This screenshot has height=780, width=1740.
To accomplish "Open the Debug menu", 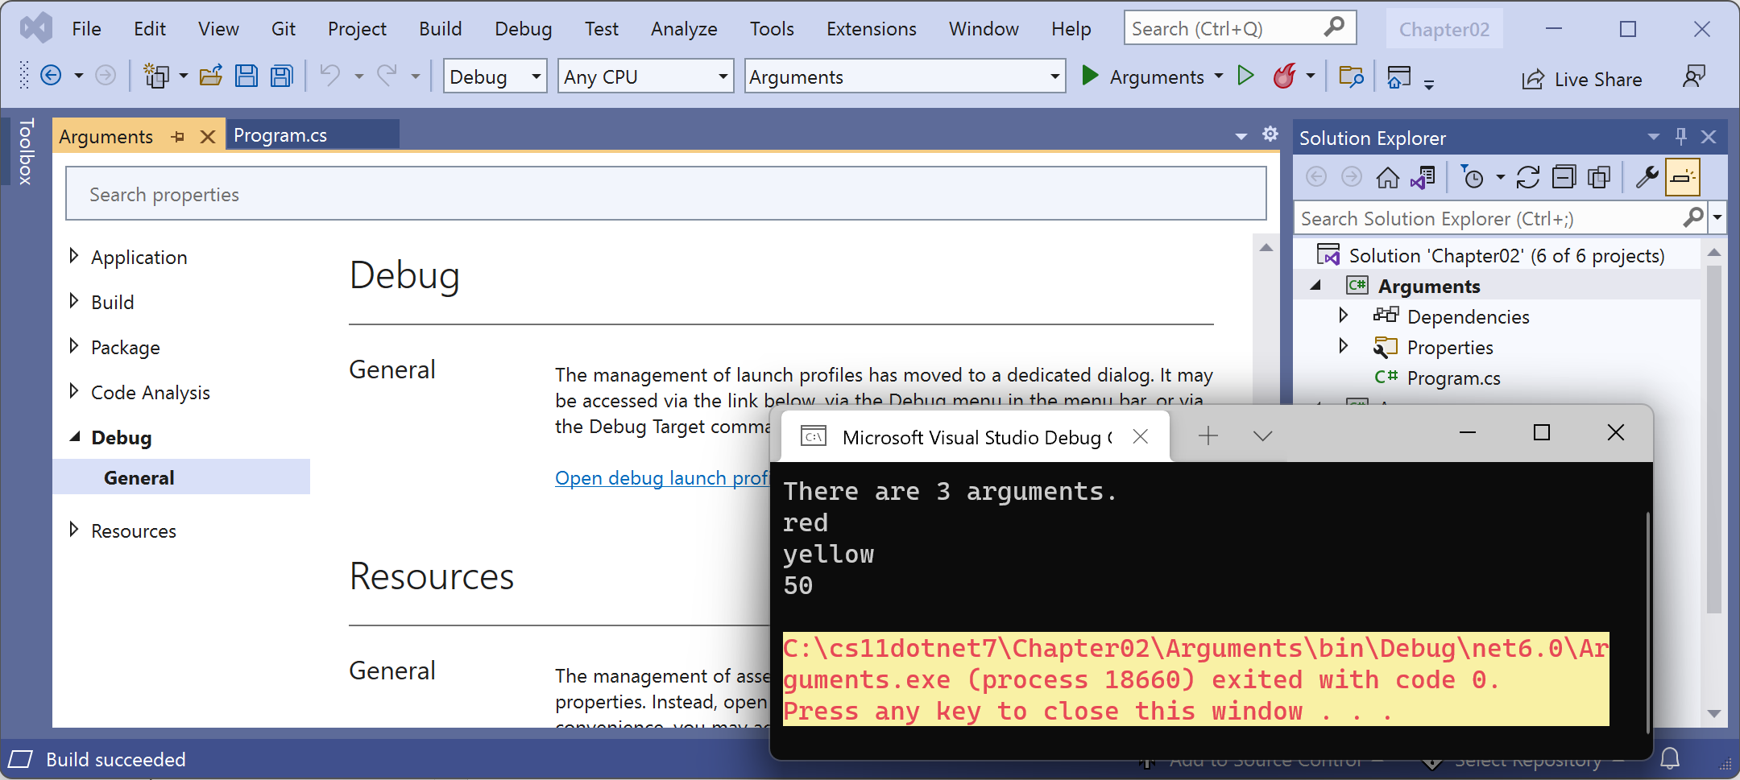I will pos(523,29).
